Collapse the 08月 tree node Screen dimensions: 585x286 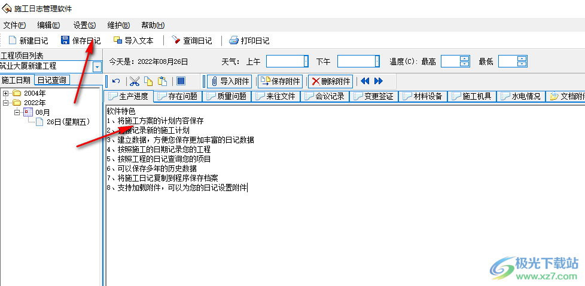(17, 112)
